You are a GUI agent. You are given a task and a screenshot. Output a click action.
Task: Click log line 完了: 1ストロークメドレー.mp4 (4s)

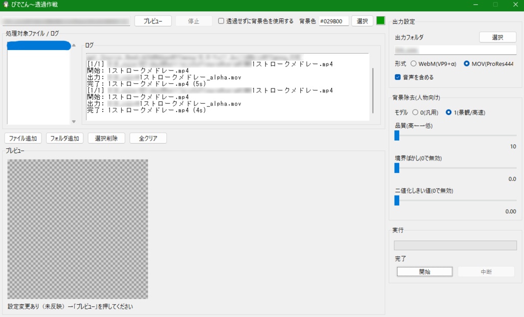[x=146, y=110]
